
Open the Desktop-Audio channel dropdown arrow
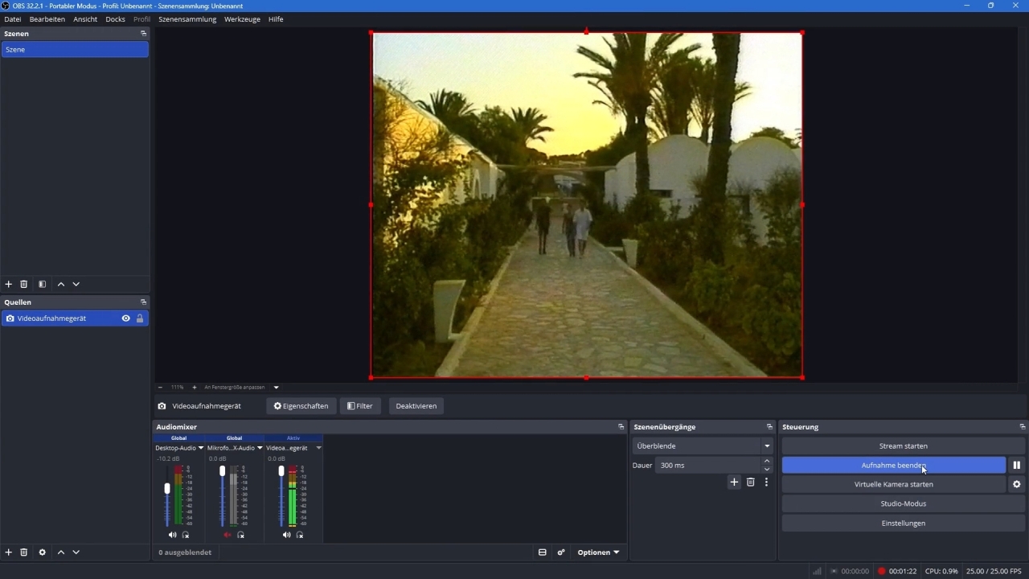[201, 448]
